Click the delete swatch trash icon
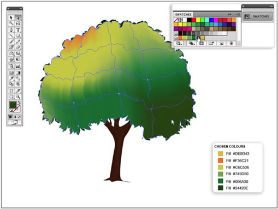Screen dimensions: 278x209 (x=231, y=43)
